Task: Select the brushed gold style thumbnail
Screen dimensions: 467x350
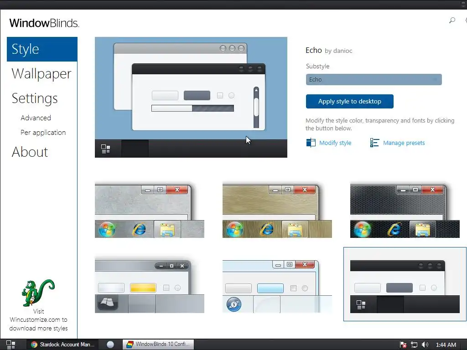Action: point(277,211)
